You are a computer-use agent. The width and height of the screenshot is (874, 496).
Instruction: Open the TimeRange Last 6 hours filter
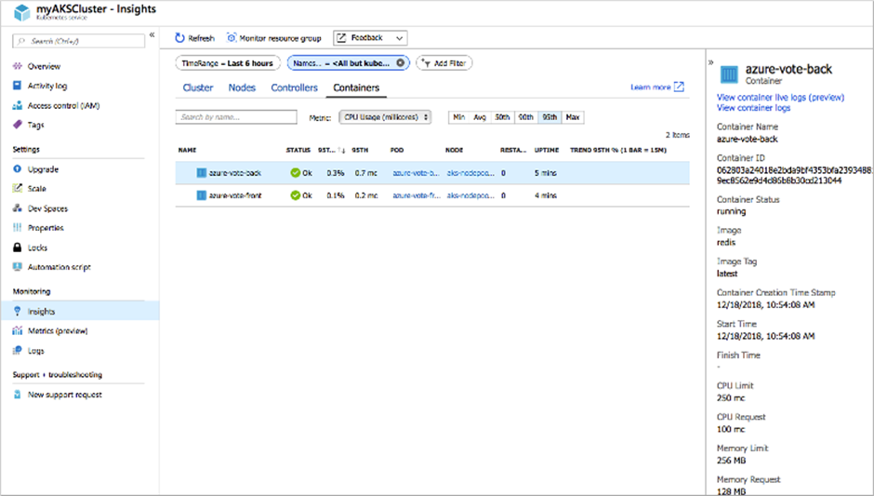(228, 63)
